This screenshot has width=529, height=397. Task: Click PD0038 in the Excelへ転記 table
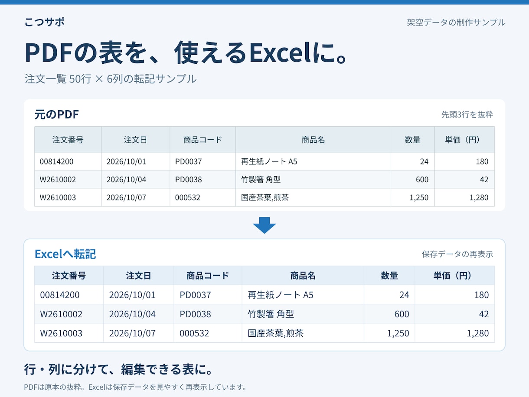[195, 314]
